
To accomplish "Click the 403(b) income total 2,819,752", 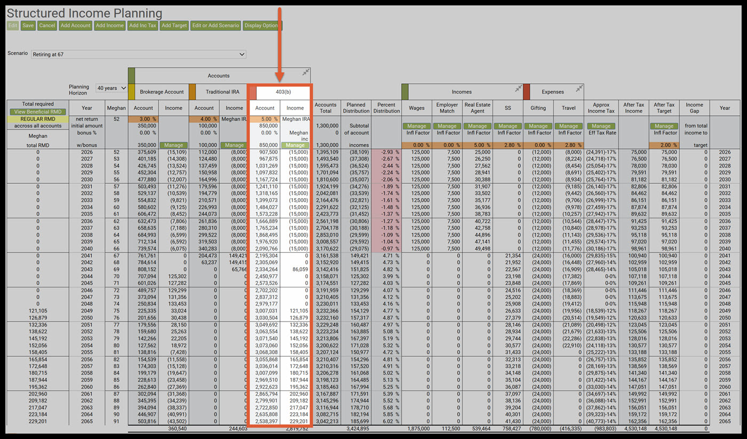I will pyautogui.click(x=297, y=428).
